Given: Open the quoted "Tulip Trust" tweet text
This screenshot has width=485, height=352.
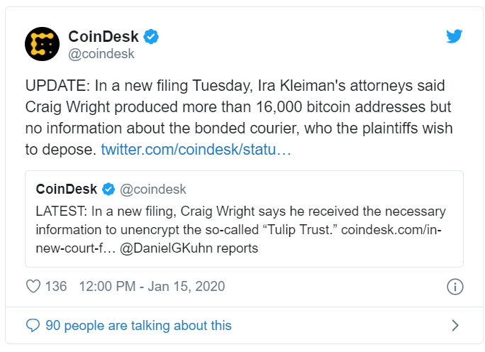Looking at the screenshot, I should tap(234, 219).
